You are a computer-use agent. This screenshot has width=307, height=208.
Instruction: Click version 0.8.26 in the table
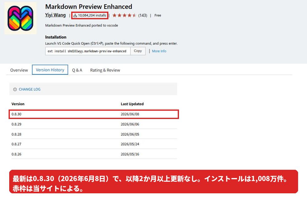pyautogui.click(x=17, y=154)
